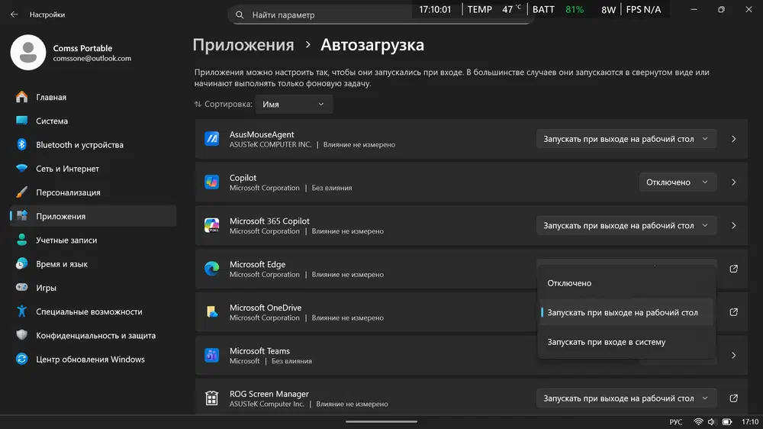Open the Copilot Отключено dropdown

(x=678, y=182)
